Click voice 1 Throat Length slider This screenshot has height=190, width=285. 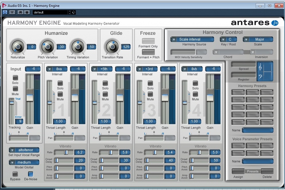(x=49, y=102)
